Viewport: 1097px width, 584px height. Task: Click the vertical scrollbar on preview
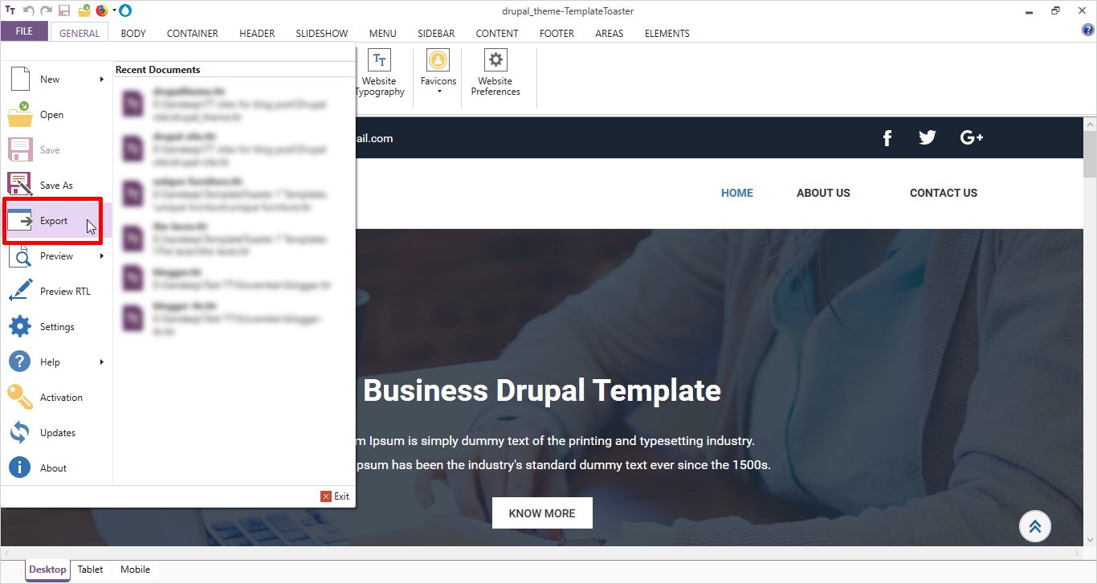click(1090, 331)
